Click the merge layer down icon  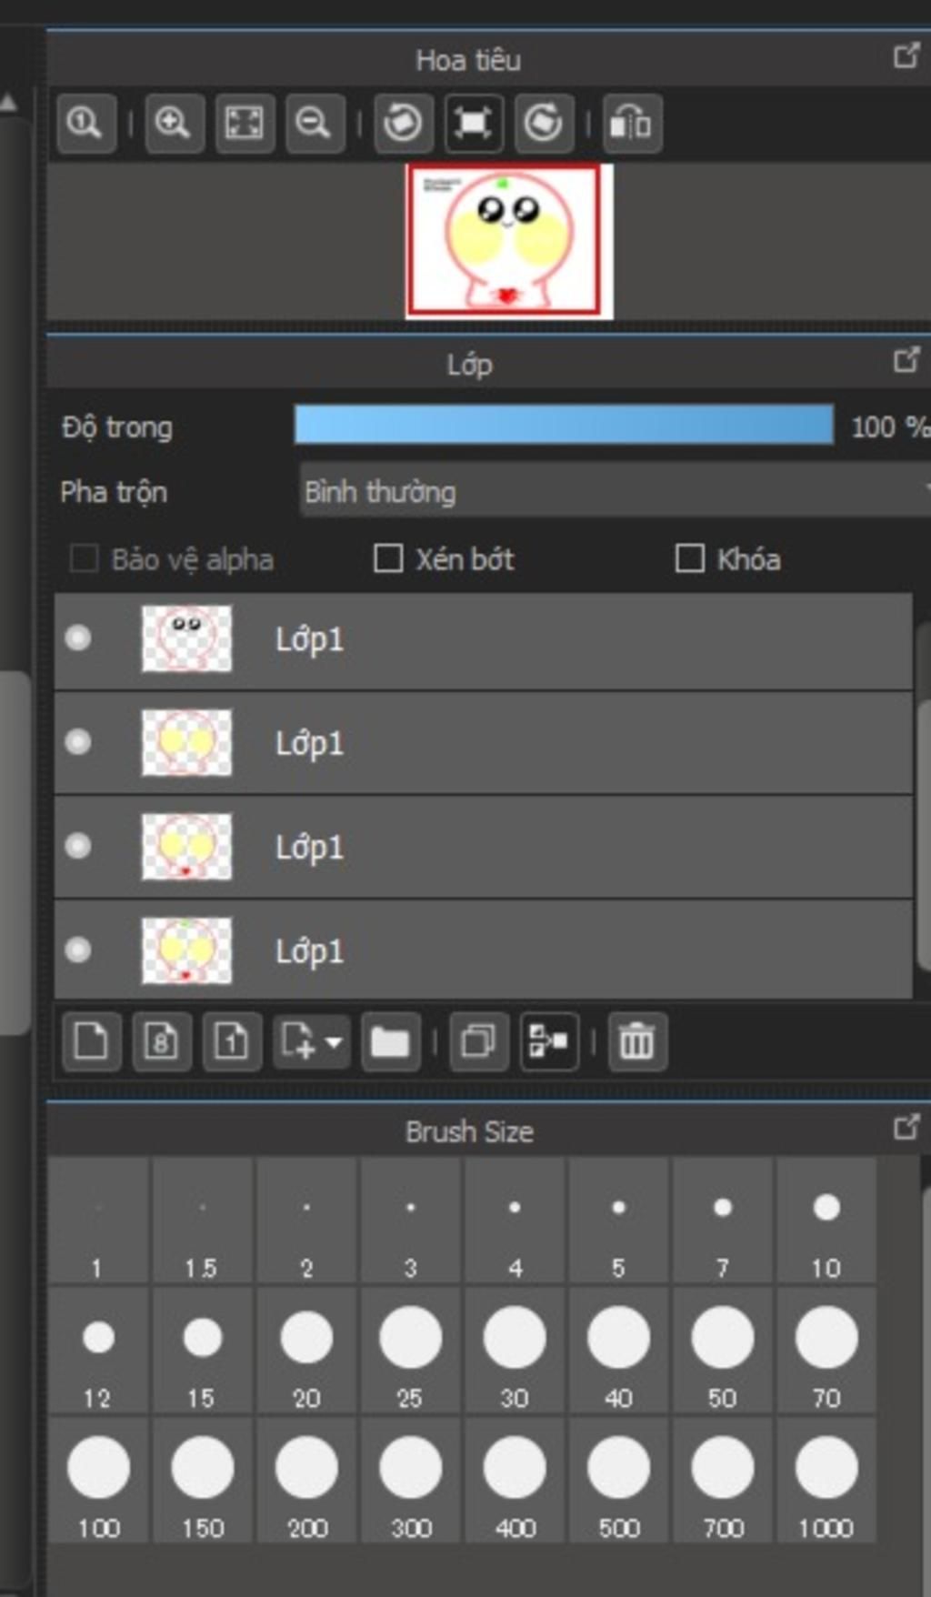pos(548,1041)
